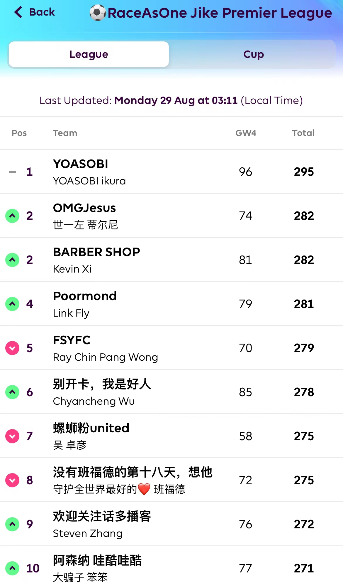Screen dimensions: 343x588
Task: Tap red down arrow beside FSYFC
Action: (12, 348)
